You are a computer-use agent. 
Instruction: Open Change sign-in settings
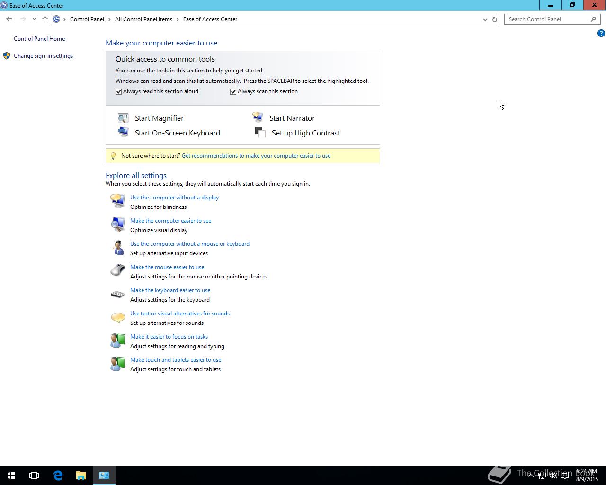point(43,56)
